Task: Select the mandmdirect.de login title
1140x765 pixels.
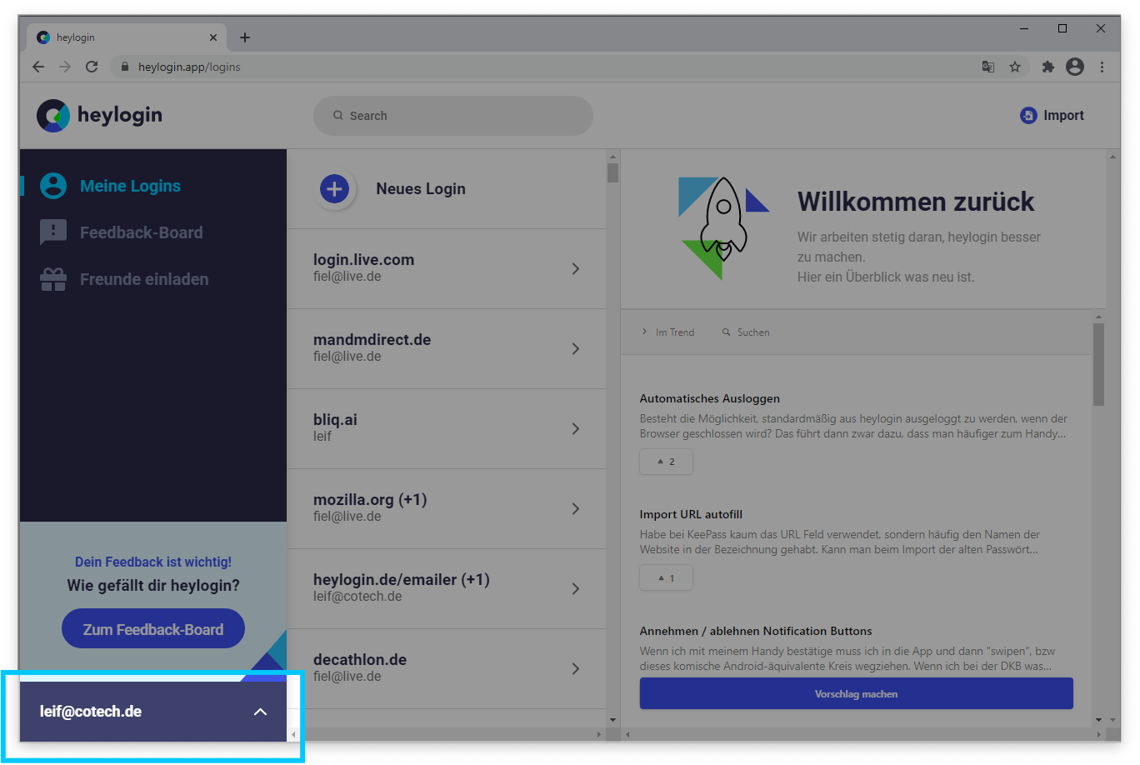Action: (x=372, y=340)
